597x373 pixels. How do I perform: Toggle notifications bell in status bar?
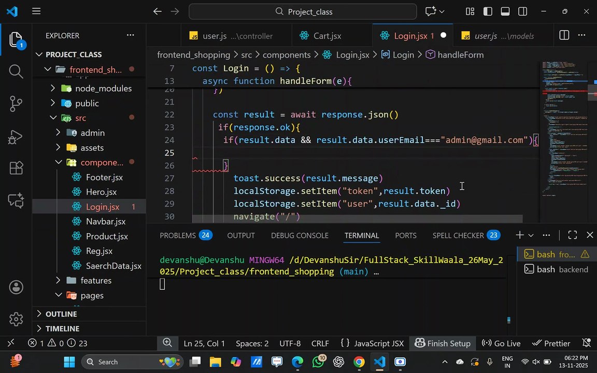point(586,343)
